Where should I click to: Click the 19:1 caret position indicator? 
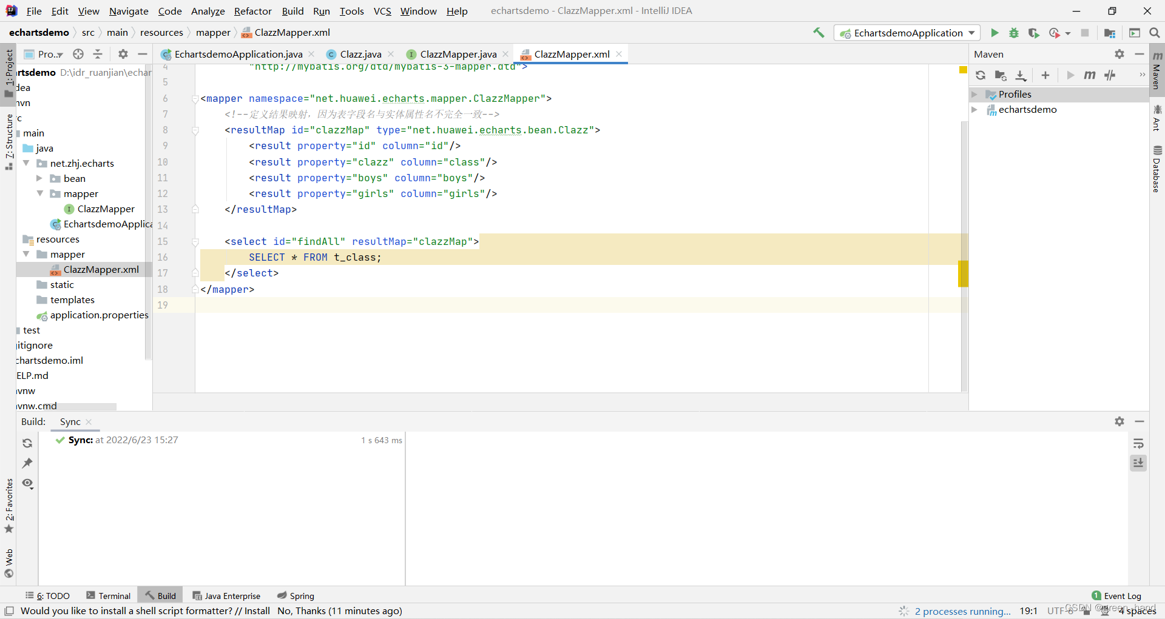pos(1028,611)
